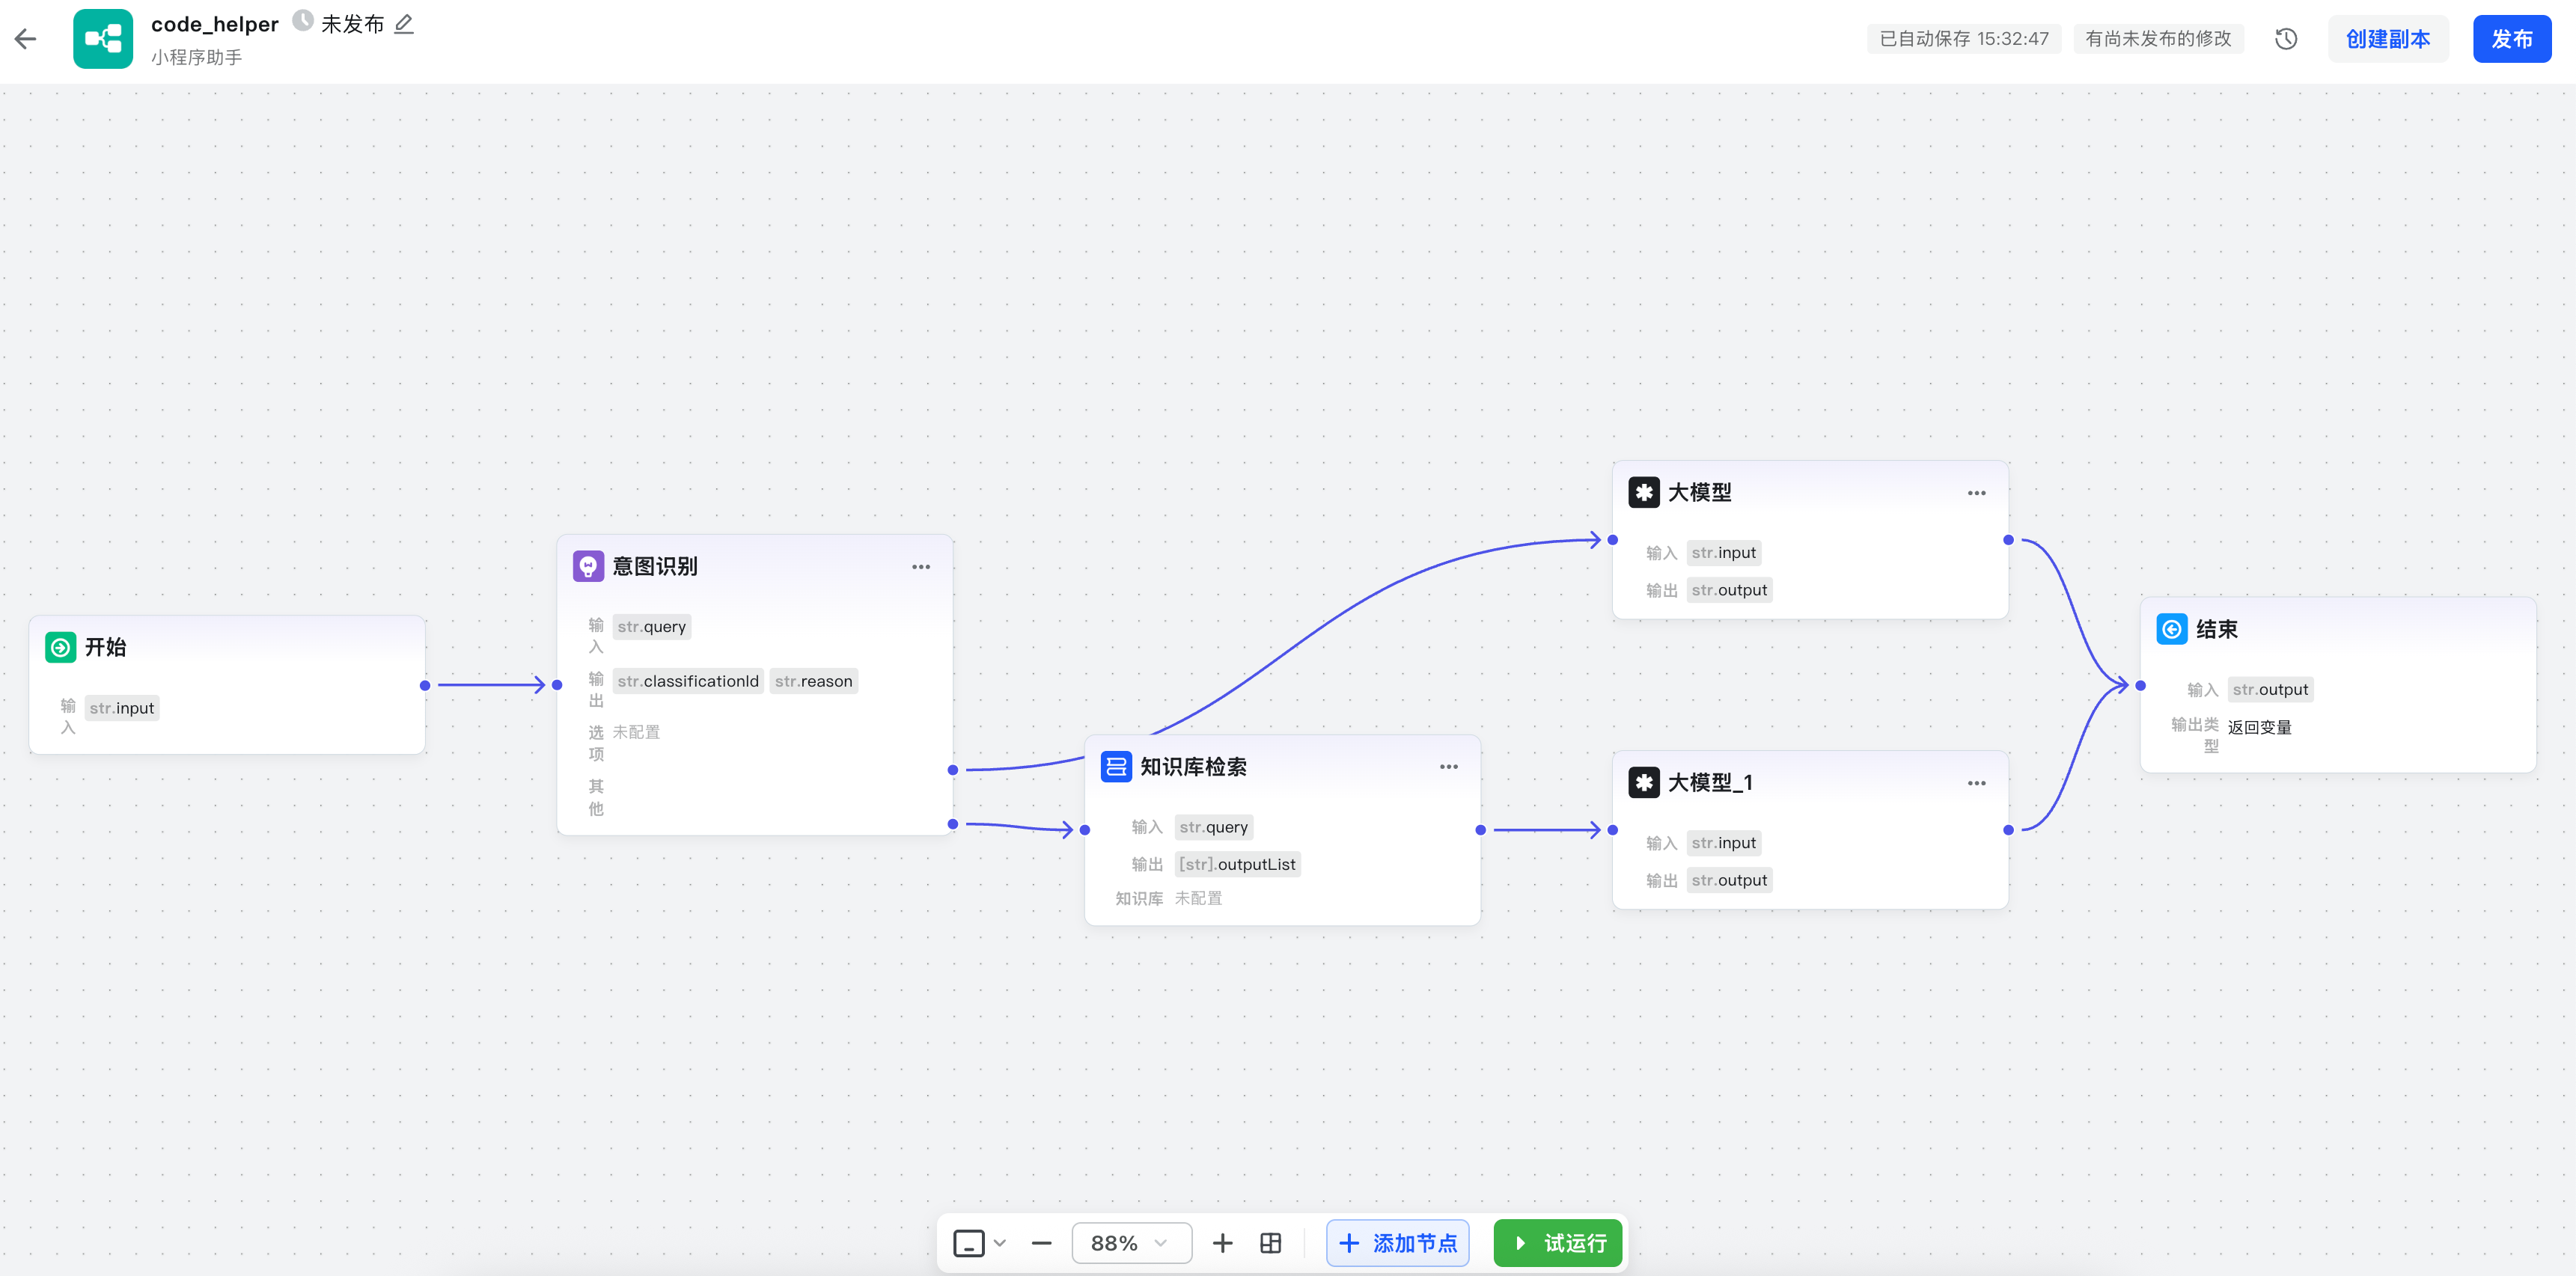The width and height of the screenshot is (2576, 1276).
Task: Click the 其他 branch output port on 意图识别
Action: point(953,824)
